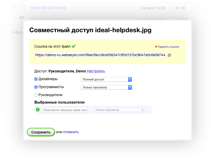
Task: Uncheck the Дизайнеры group checkbox
Action: pyautogui.click(x=36, y=79)
